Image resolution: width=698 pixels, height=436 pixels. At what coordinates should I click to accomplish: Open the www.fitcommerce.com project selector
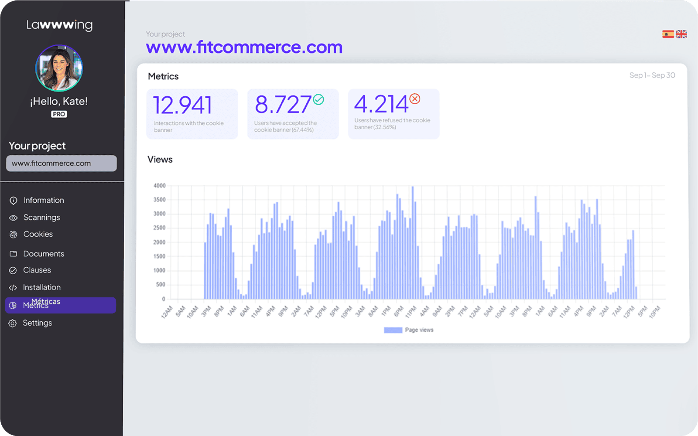click(62, 163)
